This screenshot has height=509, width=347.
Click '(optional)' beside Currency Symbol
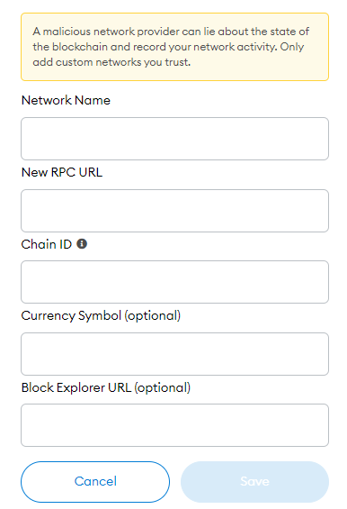click(153, 316)
